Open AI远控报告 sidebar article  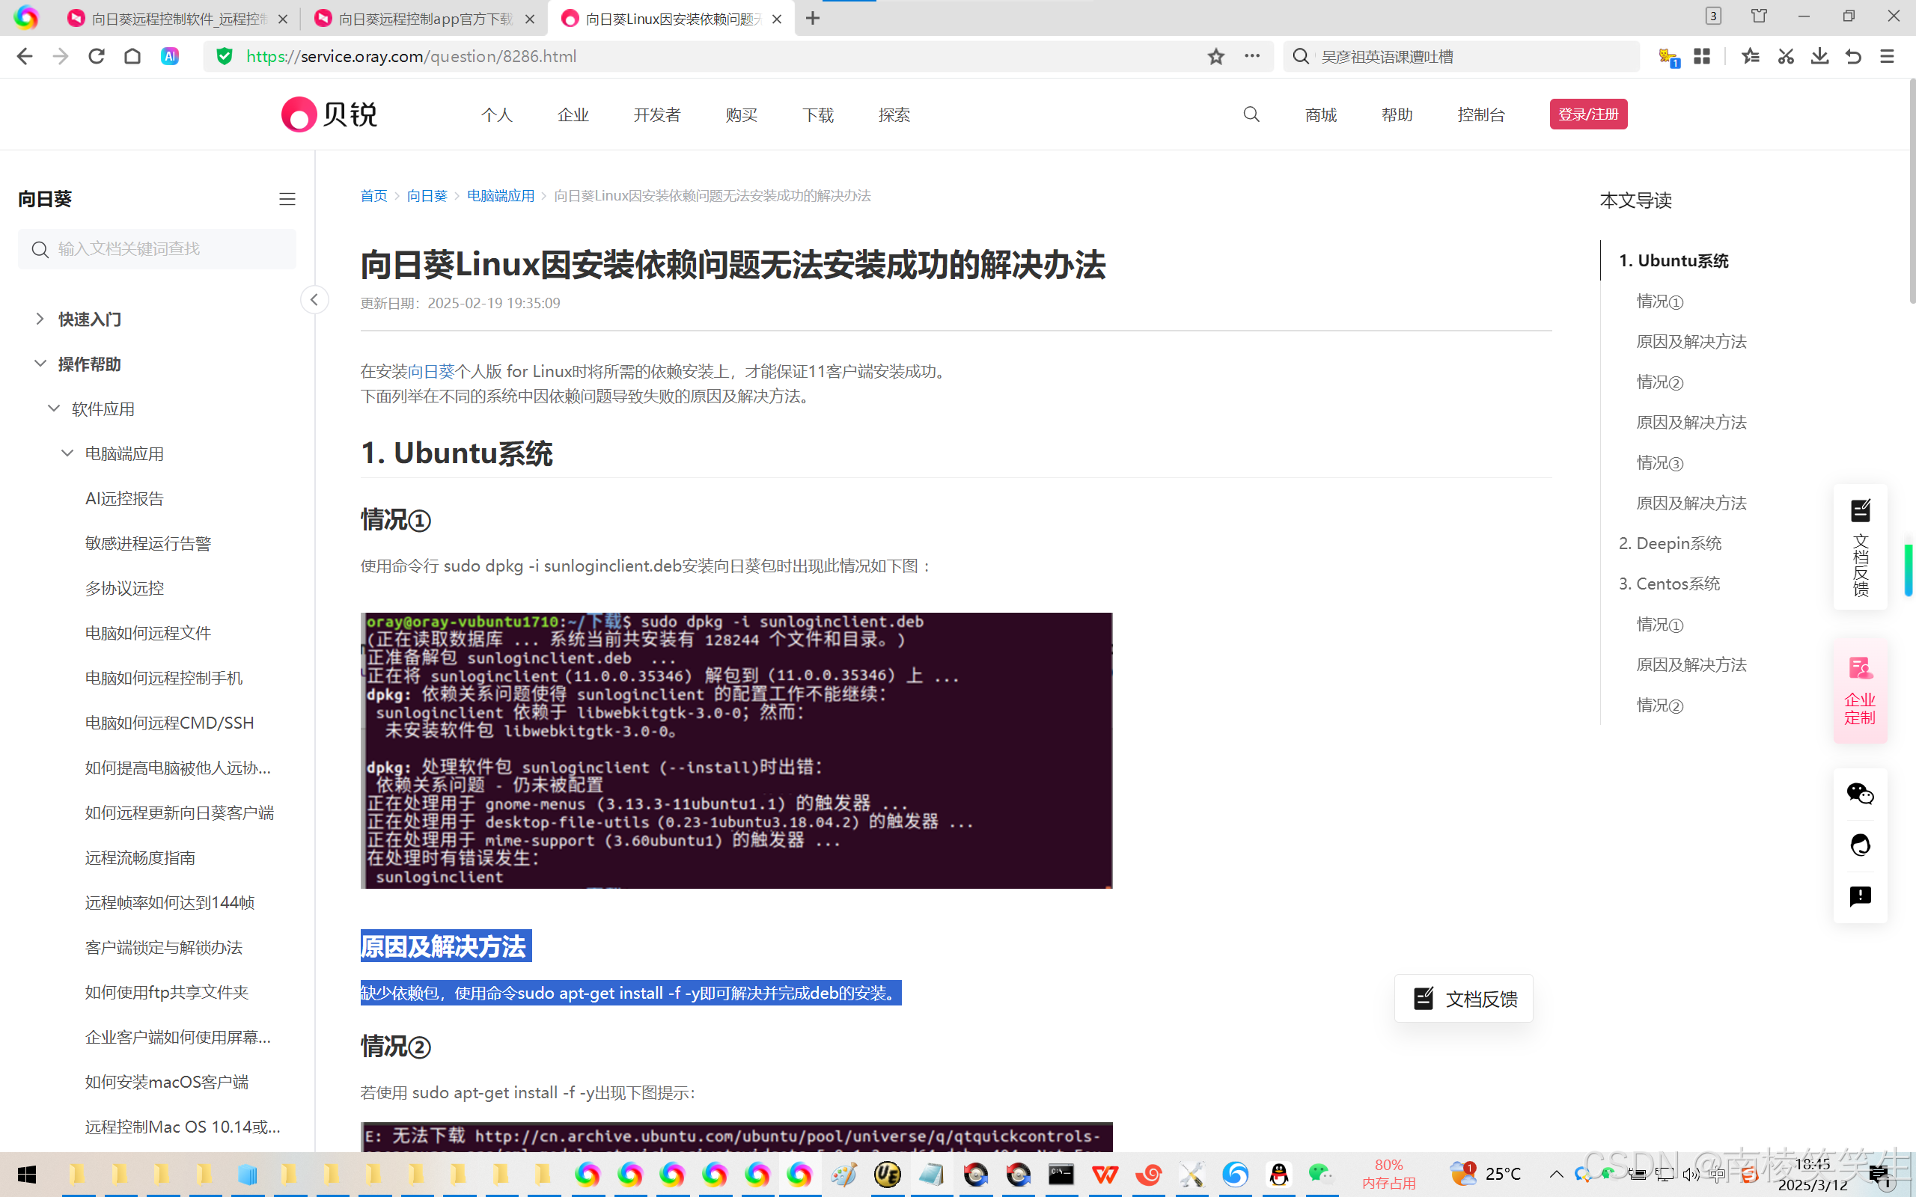click(x=124, y=498)
